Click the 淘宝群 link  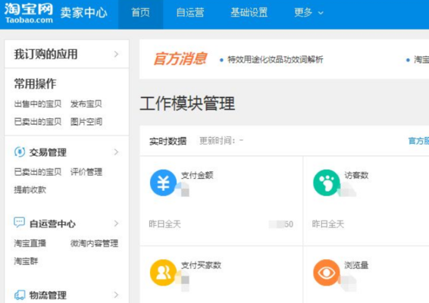[x=26, y=261]
